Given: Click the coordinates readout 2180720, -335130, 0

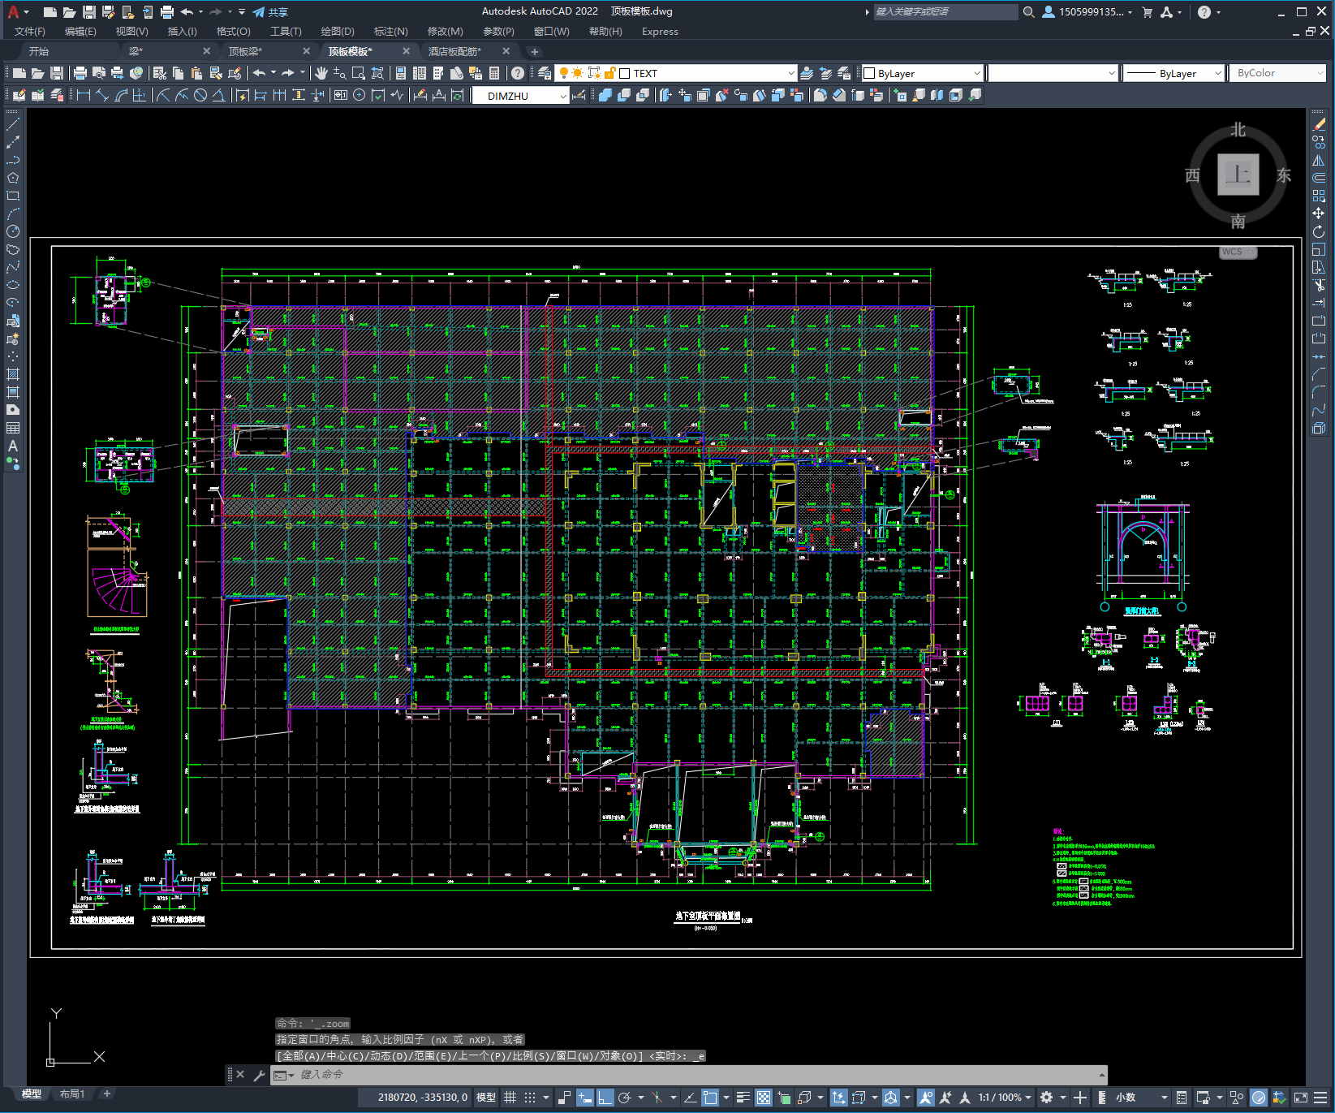Looking at the screenshot, I should pyautogui.click(x=423, y=1098).
